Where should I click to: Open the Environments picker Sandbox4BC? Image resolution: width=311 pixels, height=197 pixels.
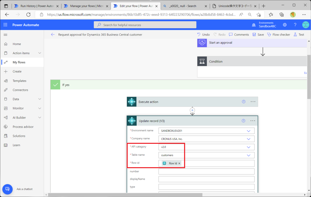pos(264,25)
